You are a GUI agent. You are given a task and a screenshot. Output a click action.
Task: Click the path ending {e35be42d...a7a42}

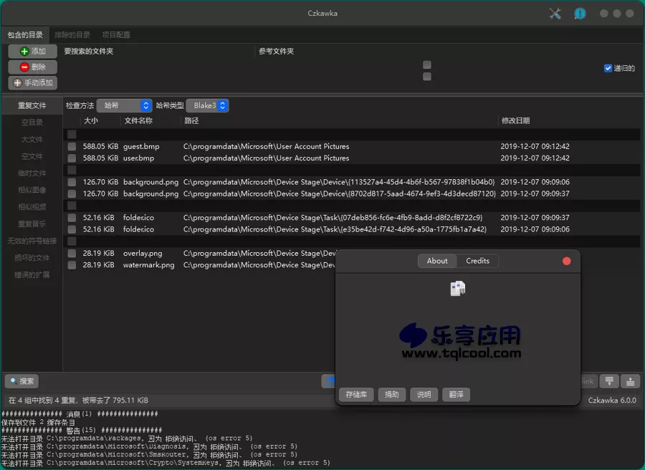coord(335,229)
